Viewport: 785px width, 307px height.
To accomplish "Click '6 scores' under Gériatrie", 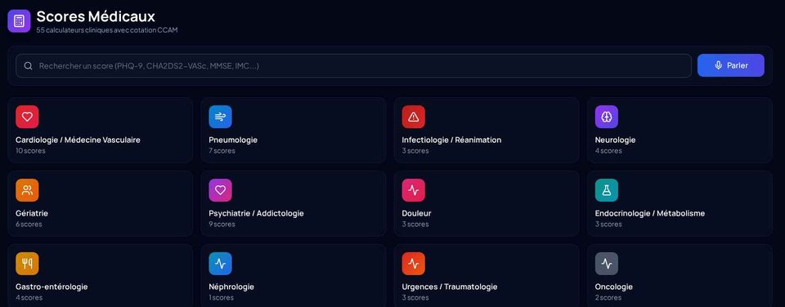I will (x=29, y=224).
